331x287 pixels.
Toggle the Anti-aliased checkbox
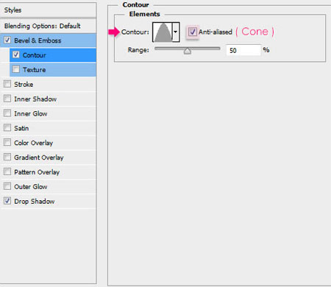pos(192,32)
